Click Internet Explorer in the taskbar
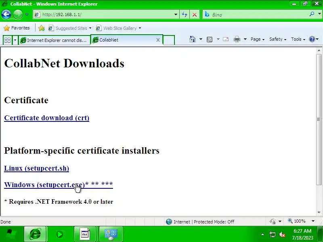The image size is (323, 242). click(x=36, y=234)
